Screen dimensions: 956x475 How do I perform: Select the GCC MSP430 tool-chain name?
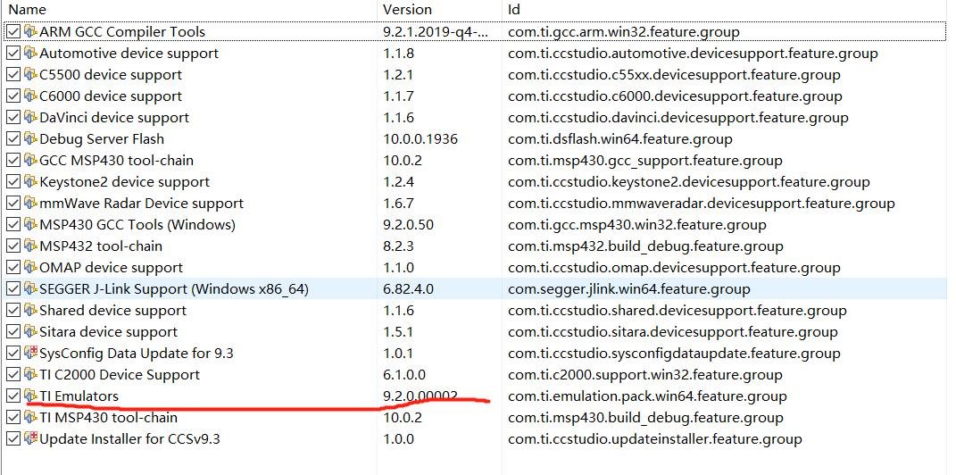tap(116, 161)
